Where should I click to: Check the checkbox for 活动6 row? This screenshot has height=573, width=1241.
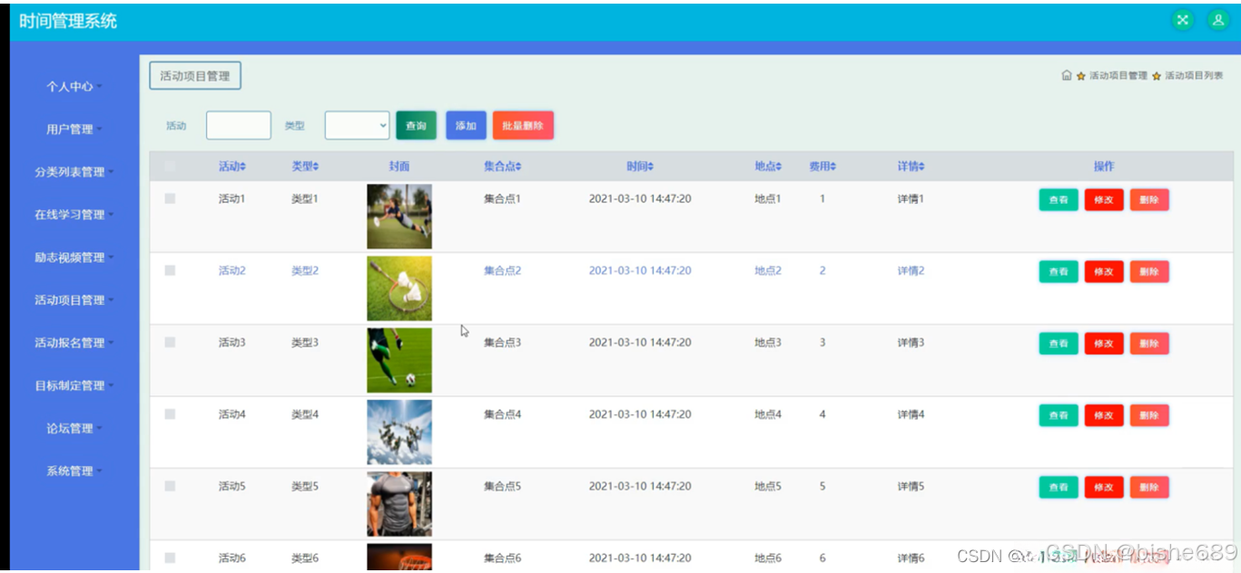coord(170,558)
